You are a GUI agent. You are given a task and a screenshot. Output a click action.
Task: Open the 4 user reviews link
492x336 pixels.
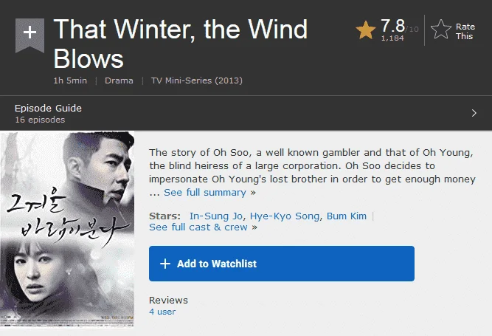pyautogui.click(x=162, y=312)
